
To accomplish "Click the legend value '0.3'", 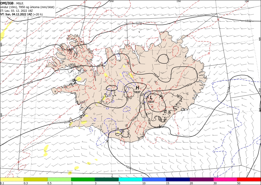I will click(x=26, y=183).
